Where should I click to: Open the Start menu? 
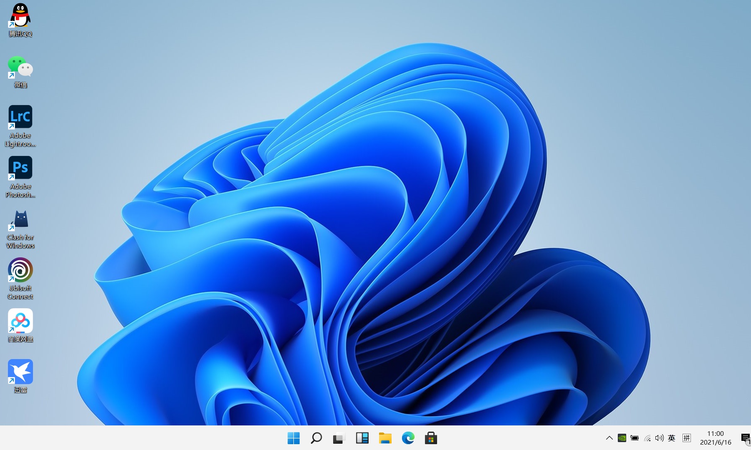click(x=293, y=438)
